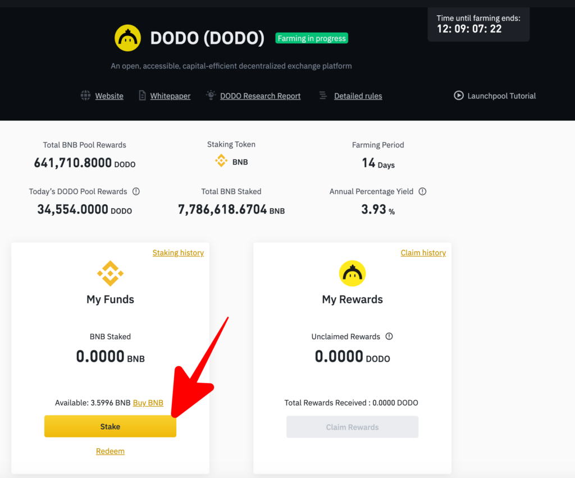Screen dimensions: 575x478
Task: Open the Claim history link
Action: [x=423, y=253]
